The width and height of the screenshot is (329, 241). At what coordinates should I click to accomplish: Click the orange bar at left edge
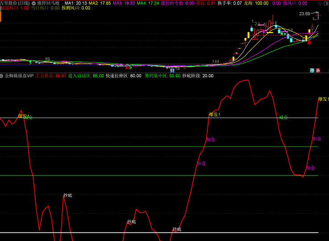0,16
